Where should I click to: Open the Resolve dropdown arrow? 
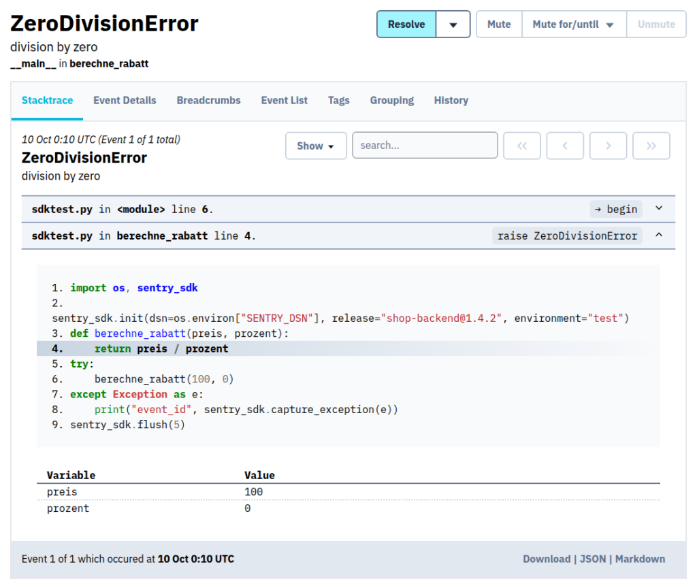453,25
